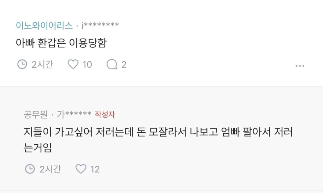Unlike 공무원's reply by tapping its heart
The width and height of the screenshot is (323, 193).
click(81, 169)
